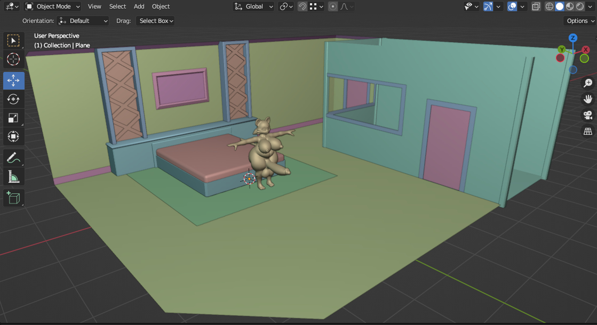Screen dimensions: 597x325
Task: Toggle X-ray view mode
Action: pos(536,6)
